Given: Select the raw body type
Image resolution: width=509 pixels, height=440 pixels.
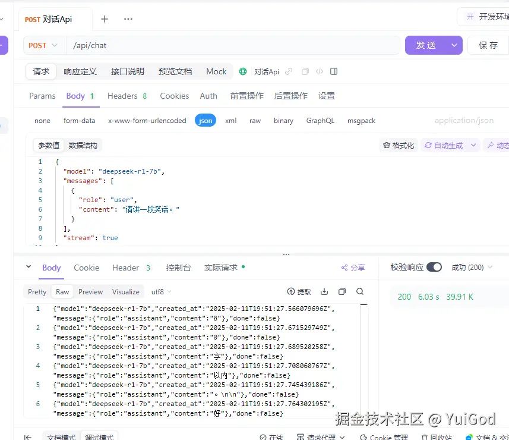Looking at the screenshot, I should [x=255, y=121].
